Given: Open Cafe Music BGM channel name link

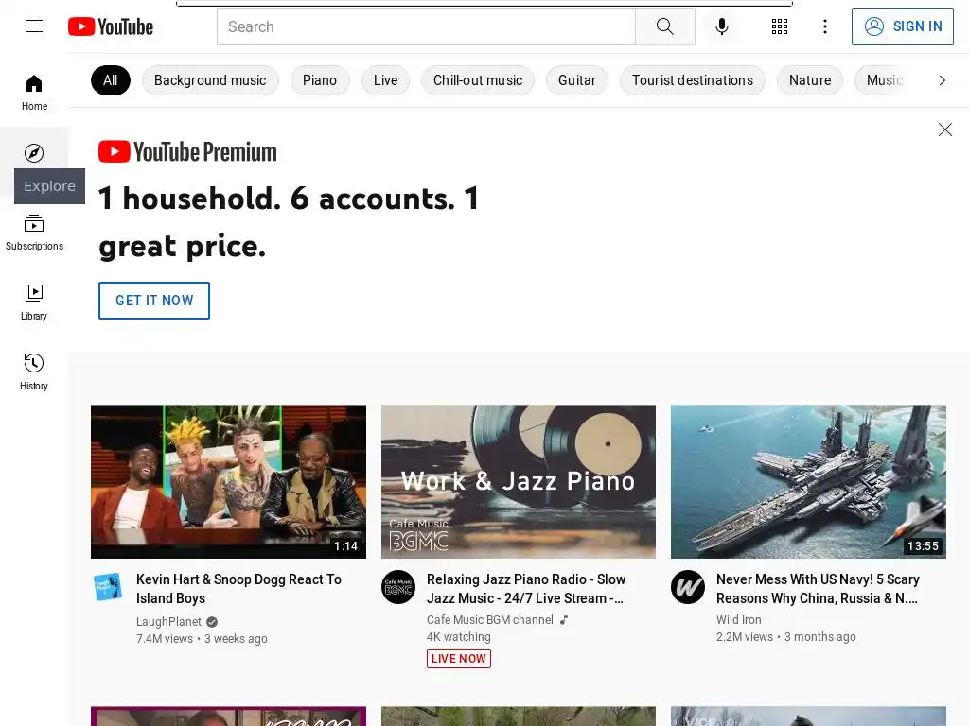Looking at the screenshot, I should tap(490, 620).
